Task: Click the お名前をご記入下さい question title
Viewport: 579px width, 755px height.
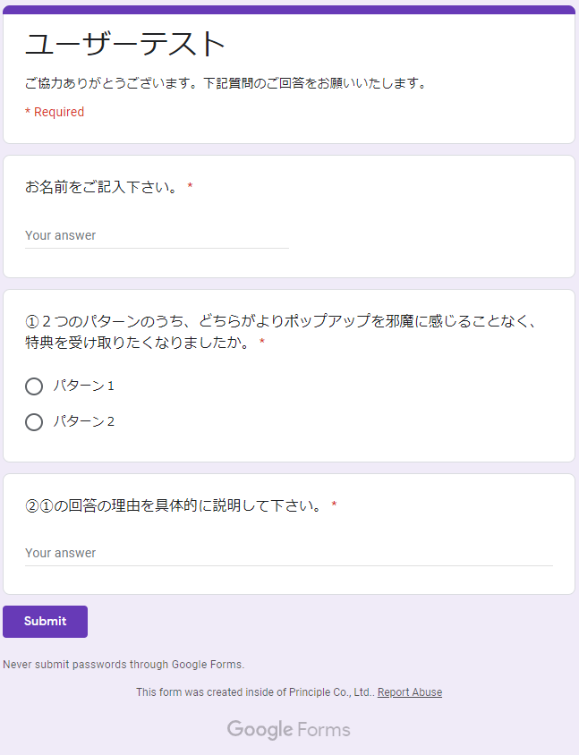Action: [102, 188]
